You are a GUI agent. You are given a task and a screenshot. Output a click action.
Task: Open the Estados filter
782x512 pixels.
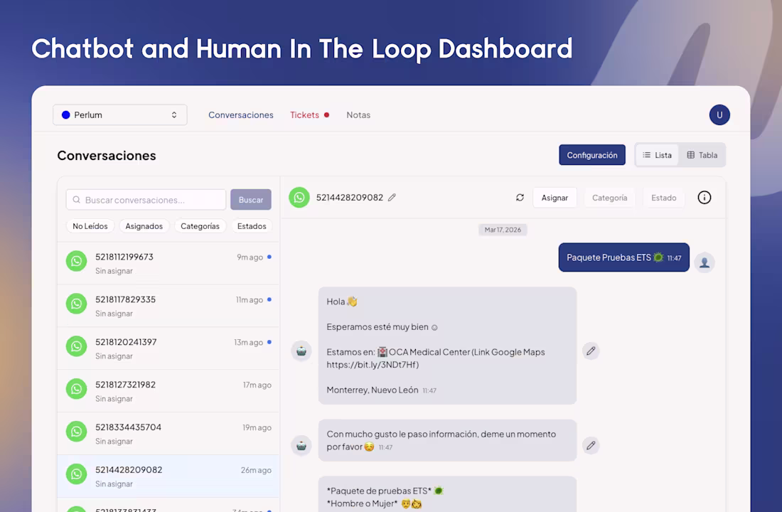click(x=252, y=226)
